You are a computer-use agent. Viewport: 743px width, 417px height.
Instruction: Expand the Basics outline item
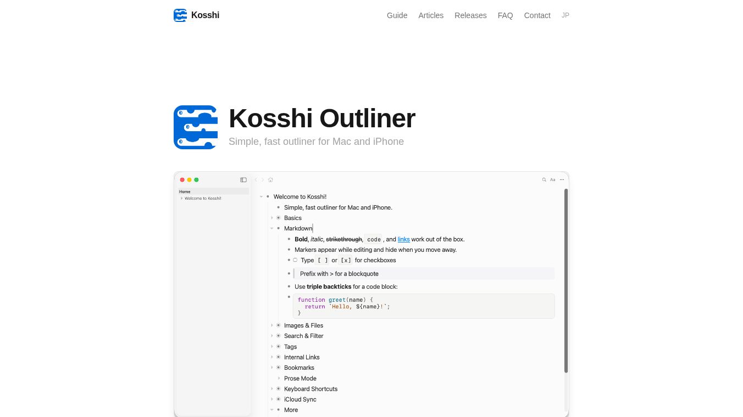(x=271, y=218)
